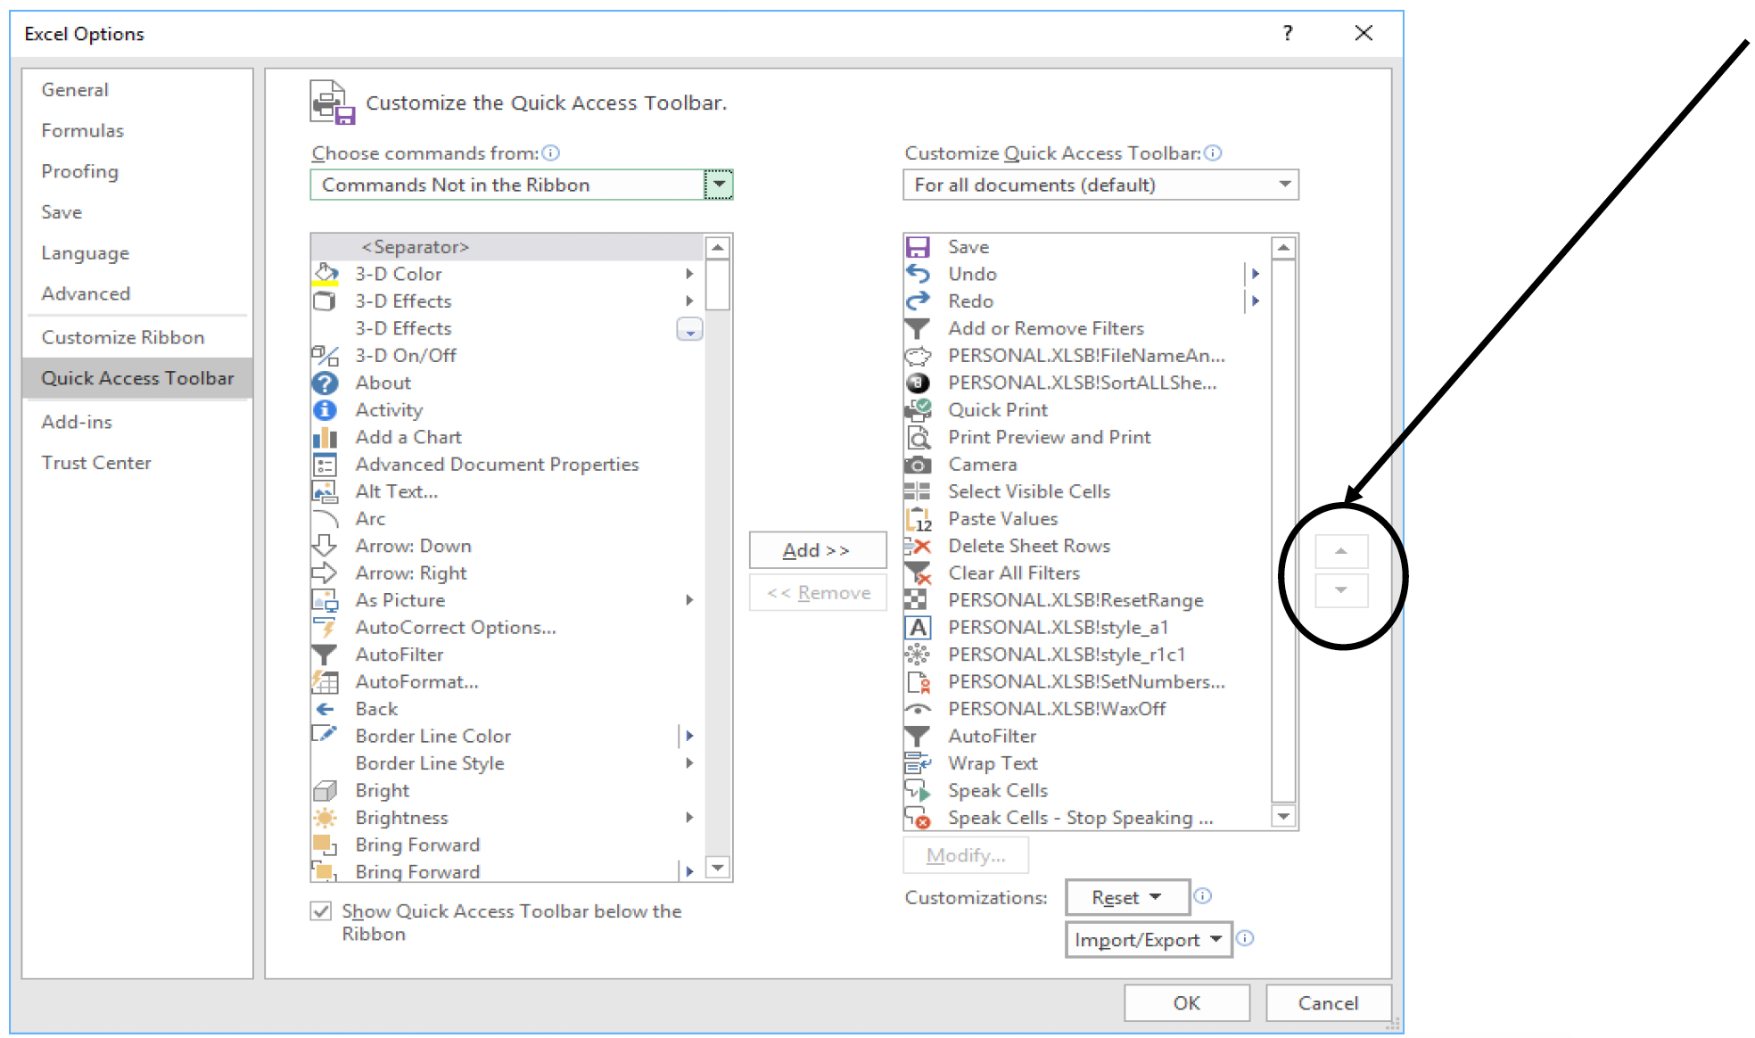Select the Arrow: Right shape icon
Screen dimensions: 1755x1038
coord(325,573)
